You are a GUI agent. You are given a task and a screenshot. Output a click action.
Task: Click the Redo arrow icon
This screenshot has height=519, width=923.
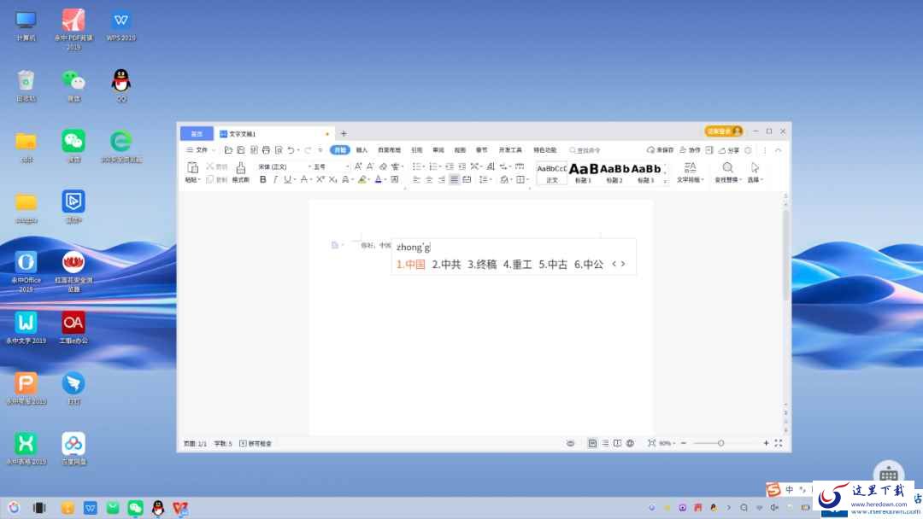point(308,150)
